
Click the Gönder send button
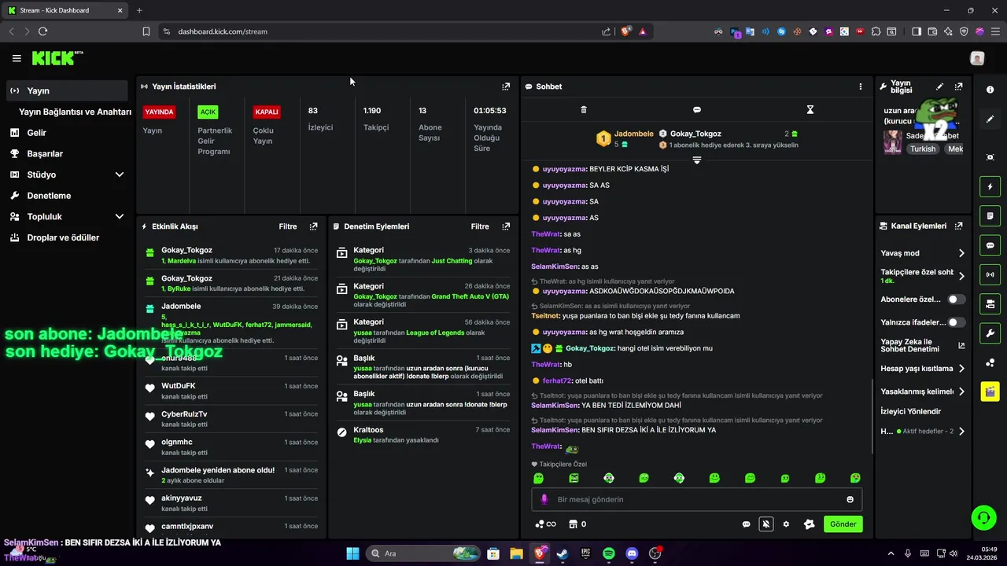(x=843, y=524)
